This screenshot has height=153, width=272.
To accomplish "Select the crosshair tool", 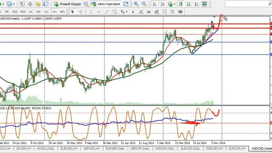I will [81, 12].
